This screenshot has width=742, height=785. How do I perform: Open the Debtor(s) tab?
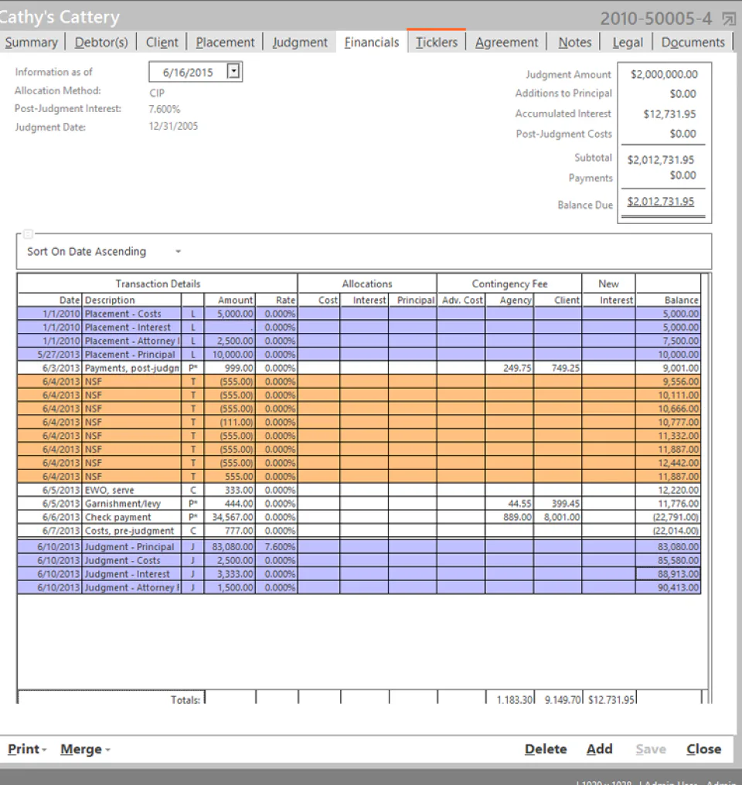tap(101, 42)
